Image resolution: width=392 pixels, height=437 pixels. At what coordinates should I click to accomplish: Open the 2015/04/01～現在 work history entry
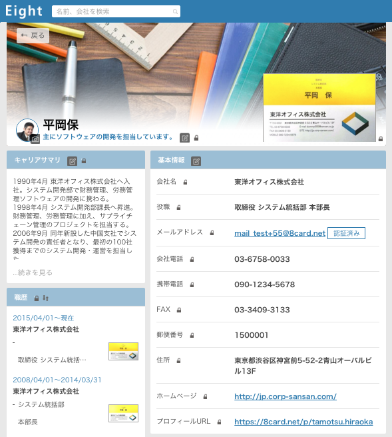tap(43, 318)
